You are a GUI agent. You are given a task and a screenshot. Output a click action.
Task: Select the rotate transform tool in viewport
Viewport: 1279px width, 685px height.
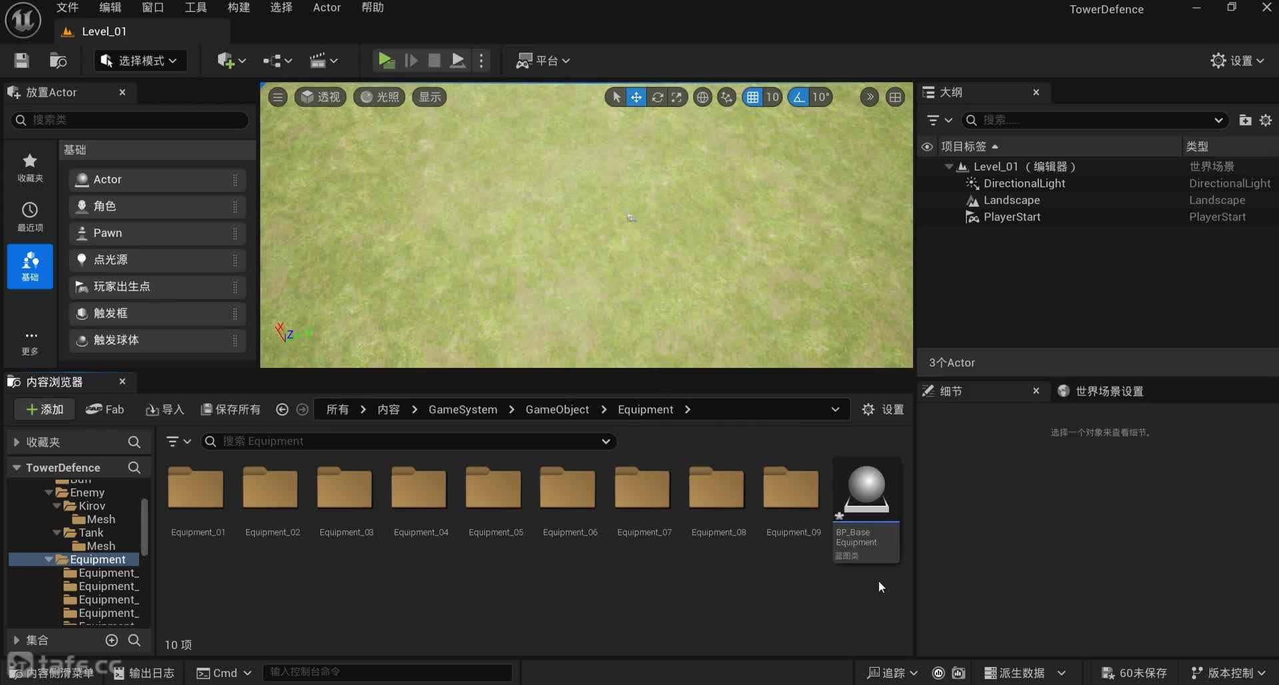point(657,97)
